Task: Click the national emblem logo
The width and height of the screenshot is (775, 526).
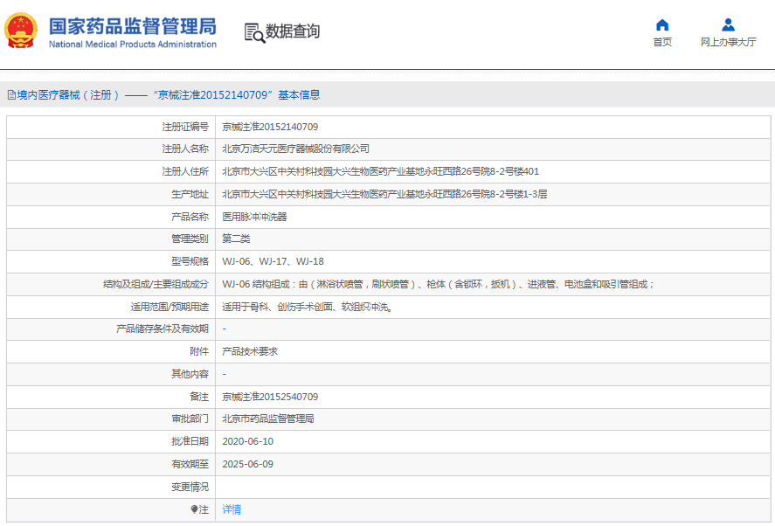Action: tap(21, 31)
